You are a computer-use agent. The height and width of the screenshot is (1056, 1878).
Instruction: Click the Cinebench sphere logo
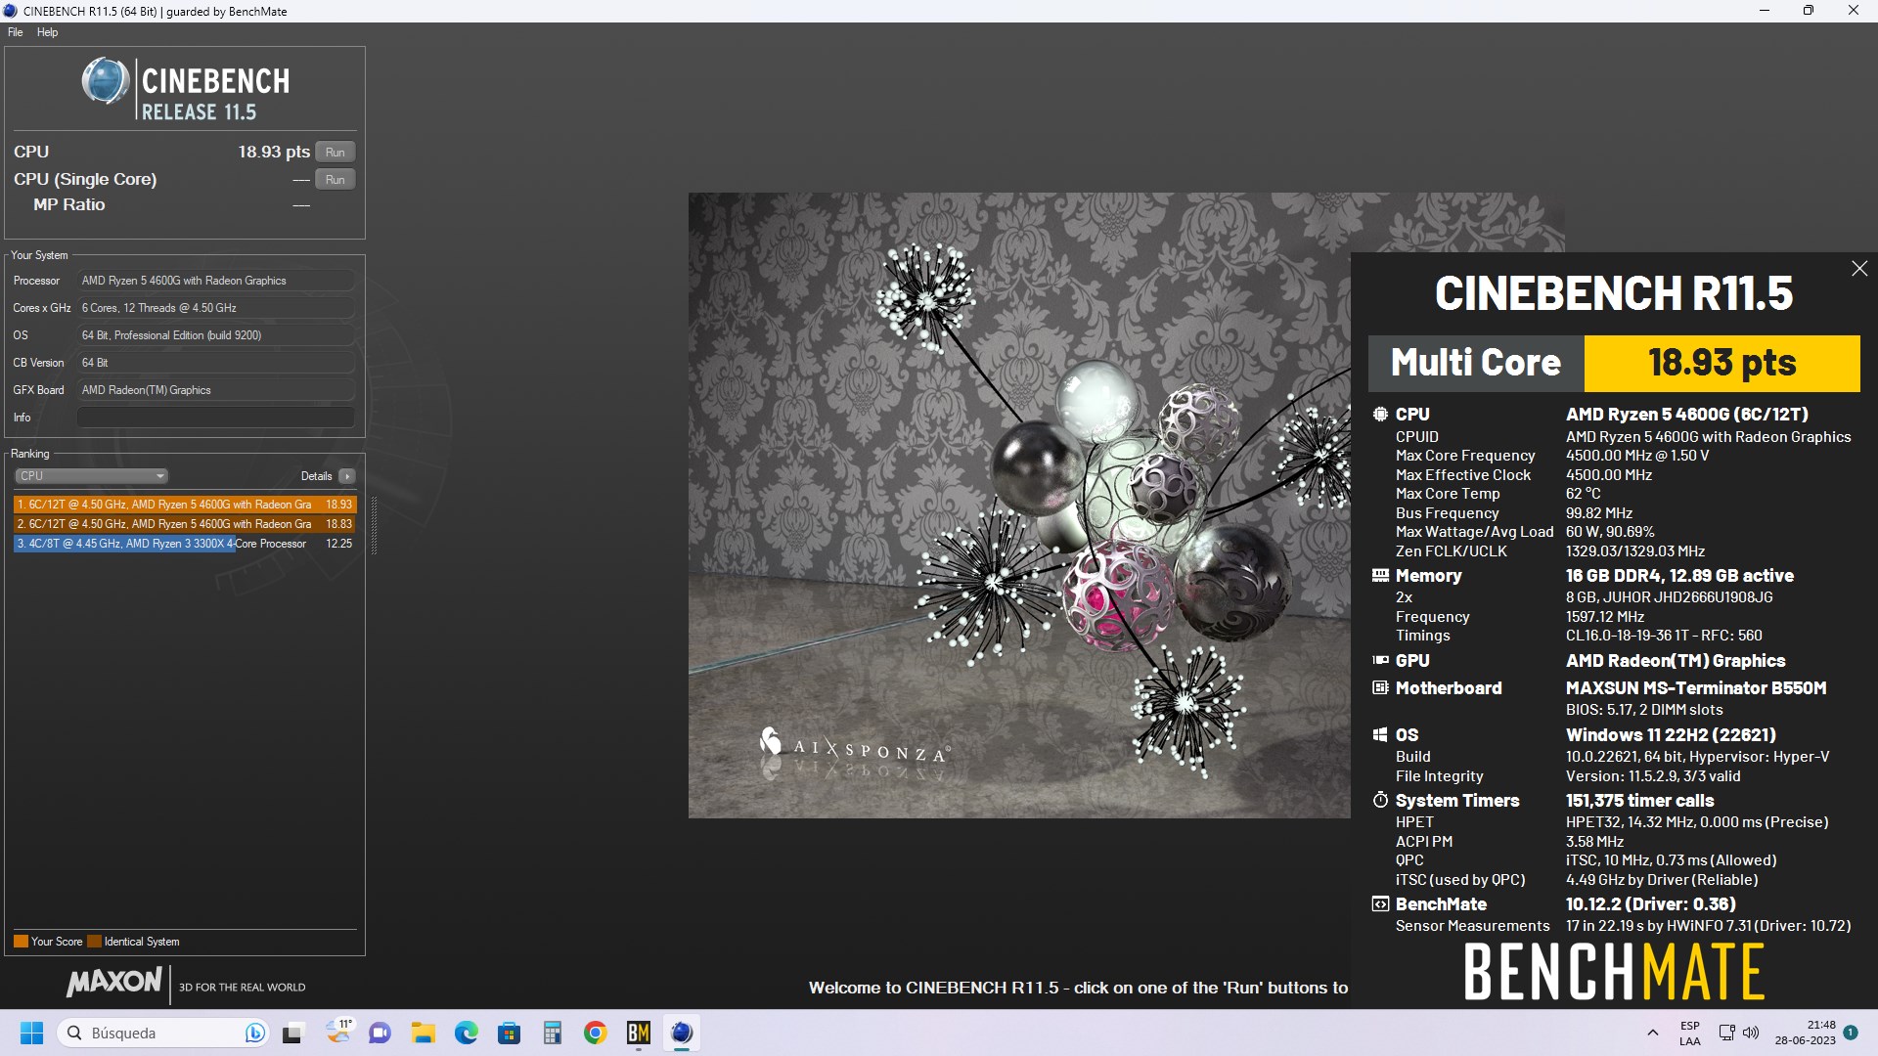click(105, 81)
